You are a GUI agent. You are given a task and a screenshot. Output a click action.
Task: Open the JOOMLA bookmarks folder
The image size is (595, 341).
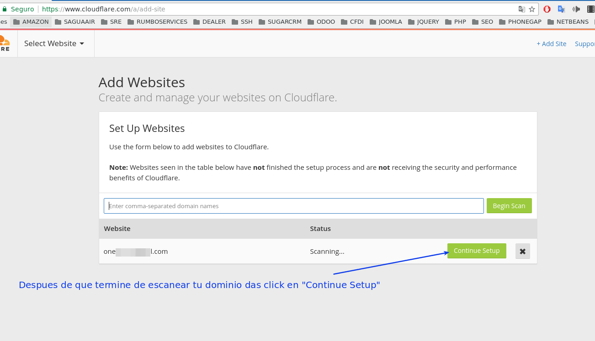pos(386,21)
